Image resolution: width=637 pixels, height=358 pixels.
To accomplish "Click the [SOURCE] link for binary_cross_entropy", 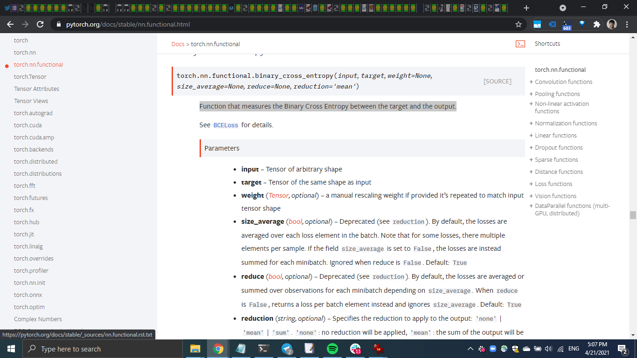I will point(497,81).
